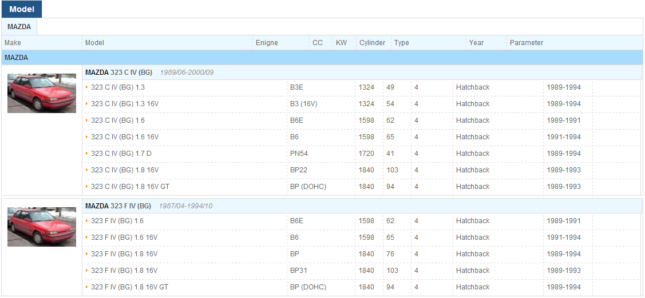
Task: Click the 49 KW value
Action: (x=390, y=87)
